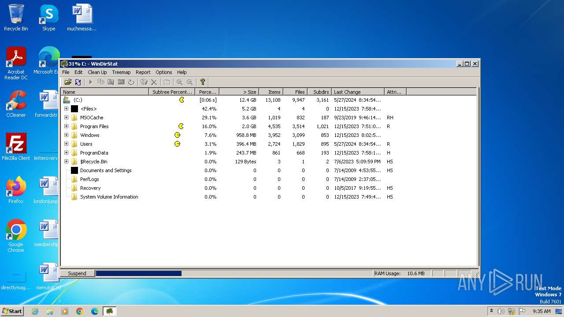Expand the Users folder tree node
564x317 pixels.
(67, 144)
